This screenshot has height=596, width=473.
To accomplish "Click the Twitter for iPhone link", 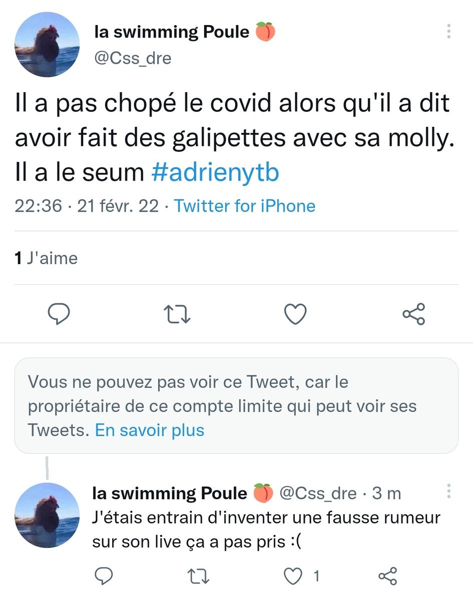I will [x=245, y=206].
